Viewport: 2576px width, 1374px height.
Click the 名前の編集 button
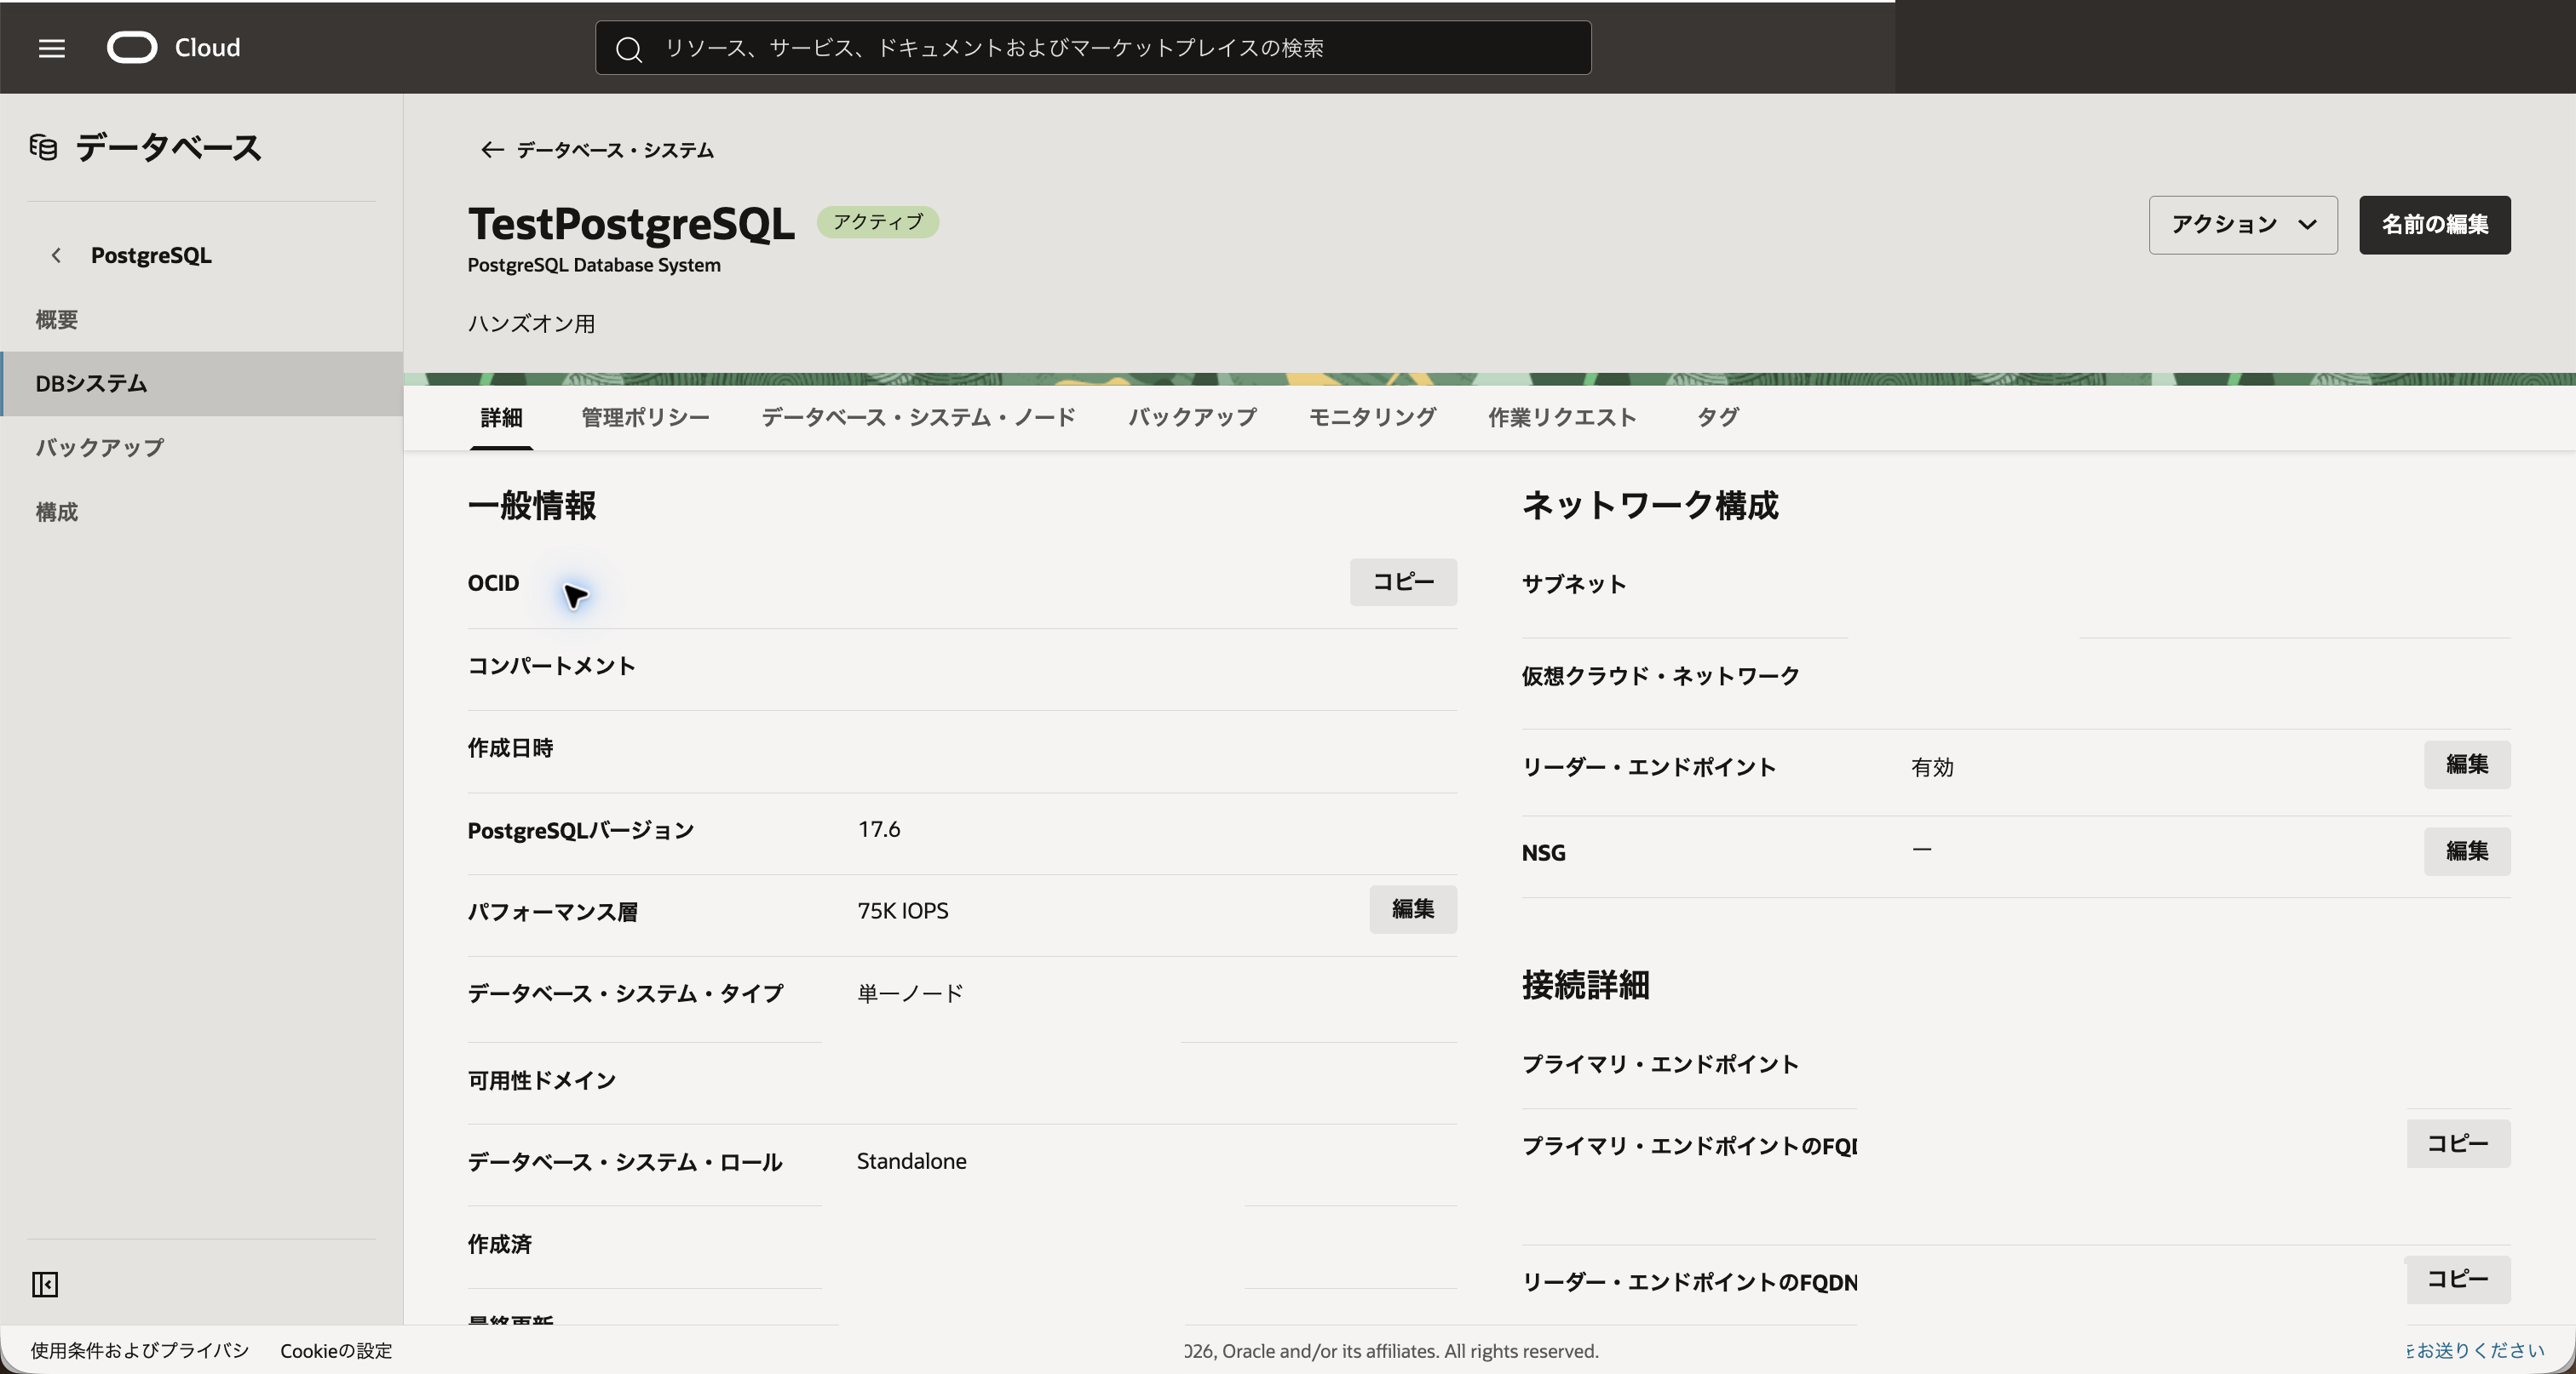(x=2434, y=225)
